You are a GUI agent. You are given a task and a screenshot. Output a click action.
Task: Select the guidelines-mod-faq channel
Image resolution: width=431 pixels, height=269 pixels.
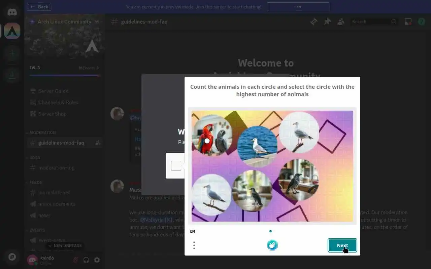point(65,143)
